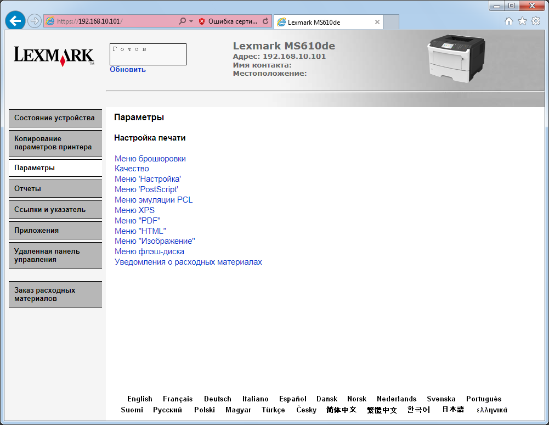Click the search magnifier in address bar
The image size is (549, 425).
183,21
